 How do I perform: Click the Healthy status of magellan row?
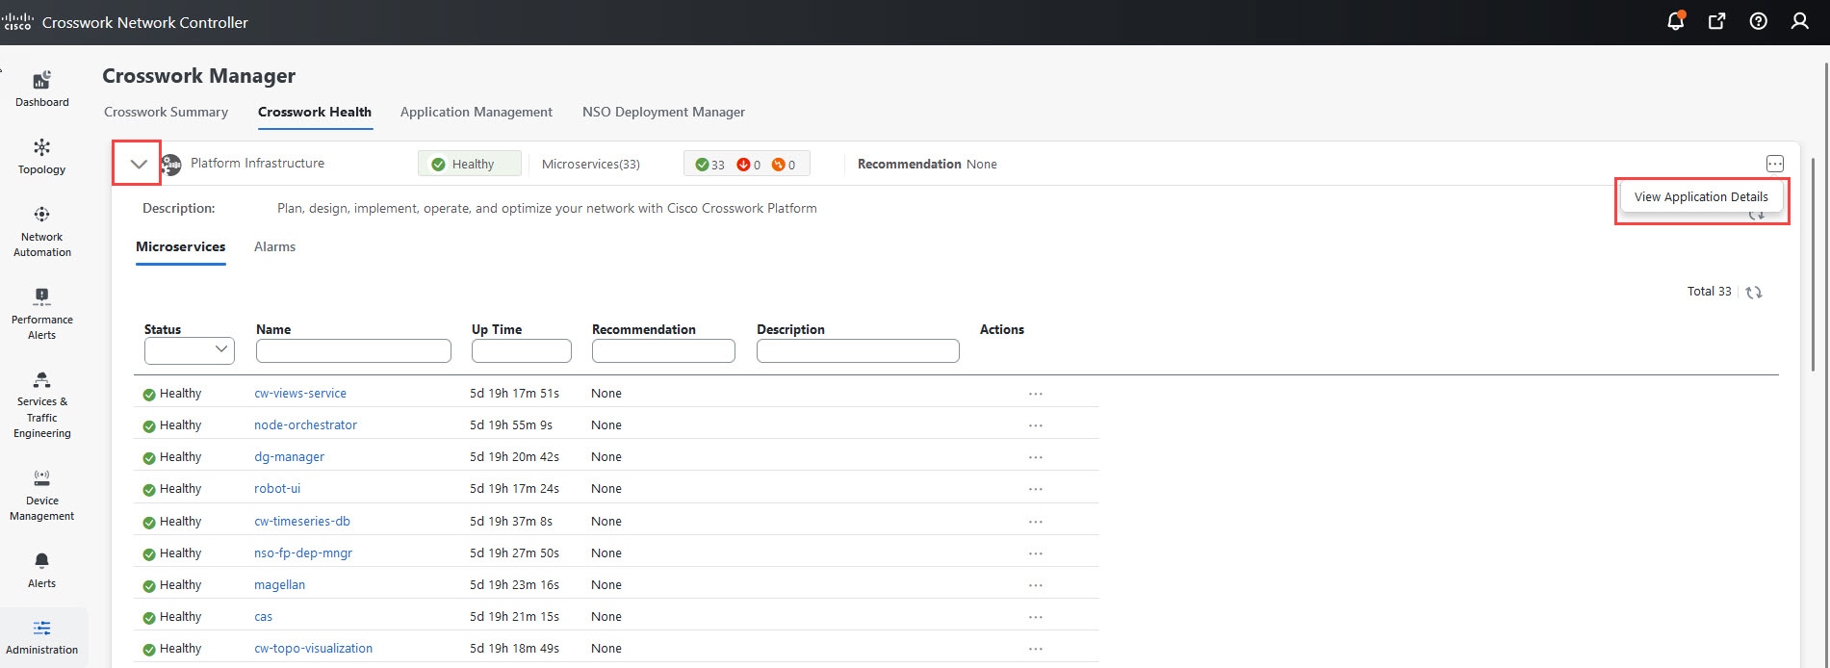tap(172, 585)
